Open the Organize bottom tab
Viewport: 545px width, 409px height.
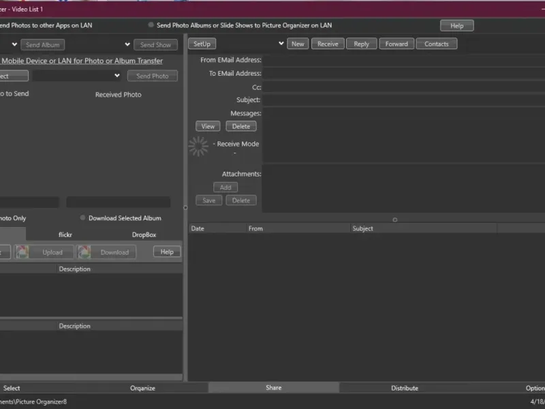tap(142, 388)
